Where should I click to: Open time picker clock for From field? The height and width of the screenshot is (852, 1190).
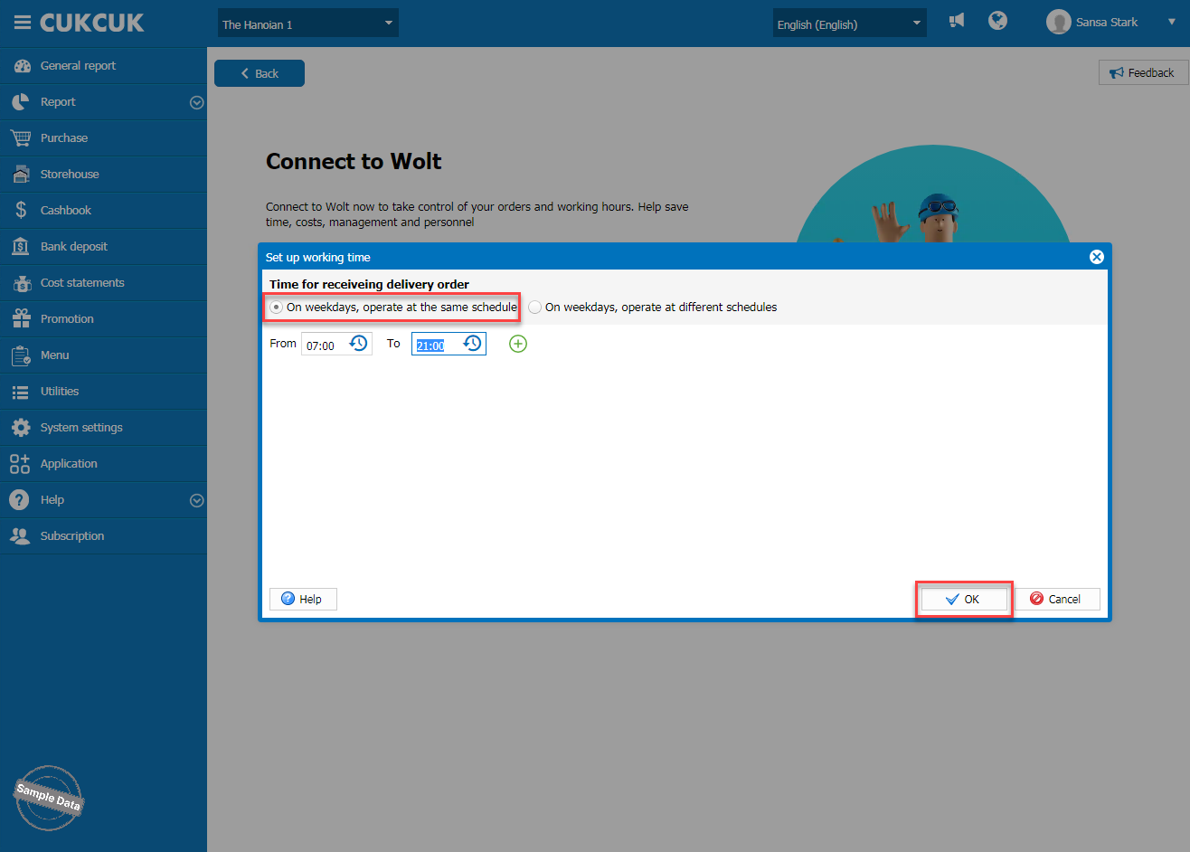(x=359, y=344)
